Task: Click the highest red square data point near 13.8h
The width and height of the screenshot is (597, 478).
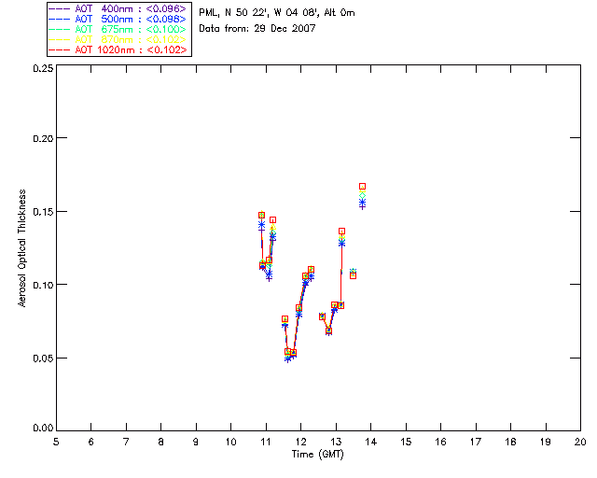Action: pos(363,187)
